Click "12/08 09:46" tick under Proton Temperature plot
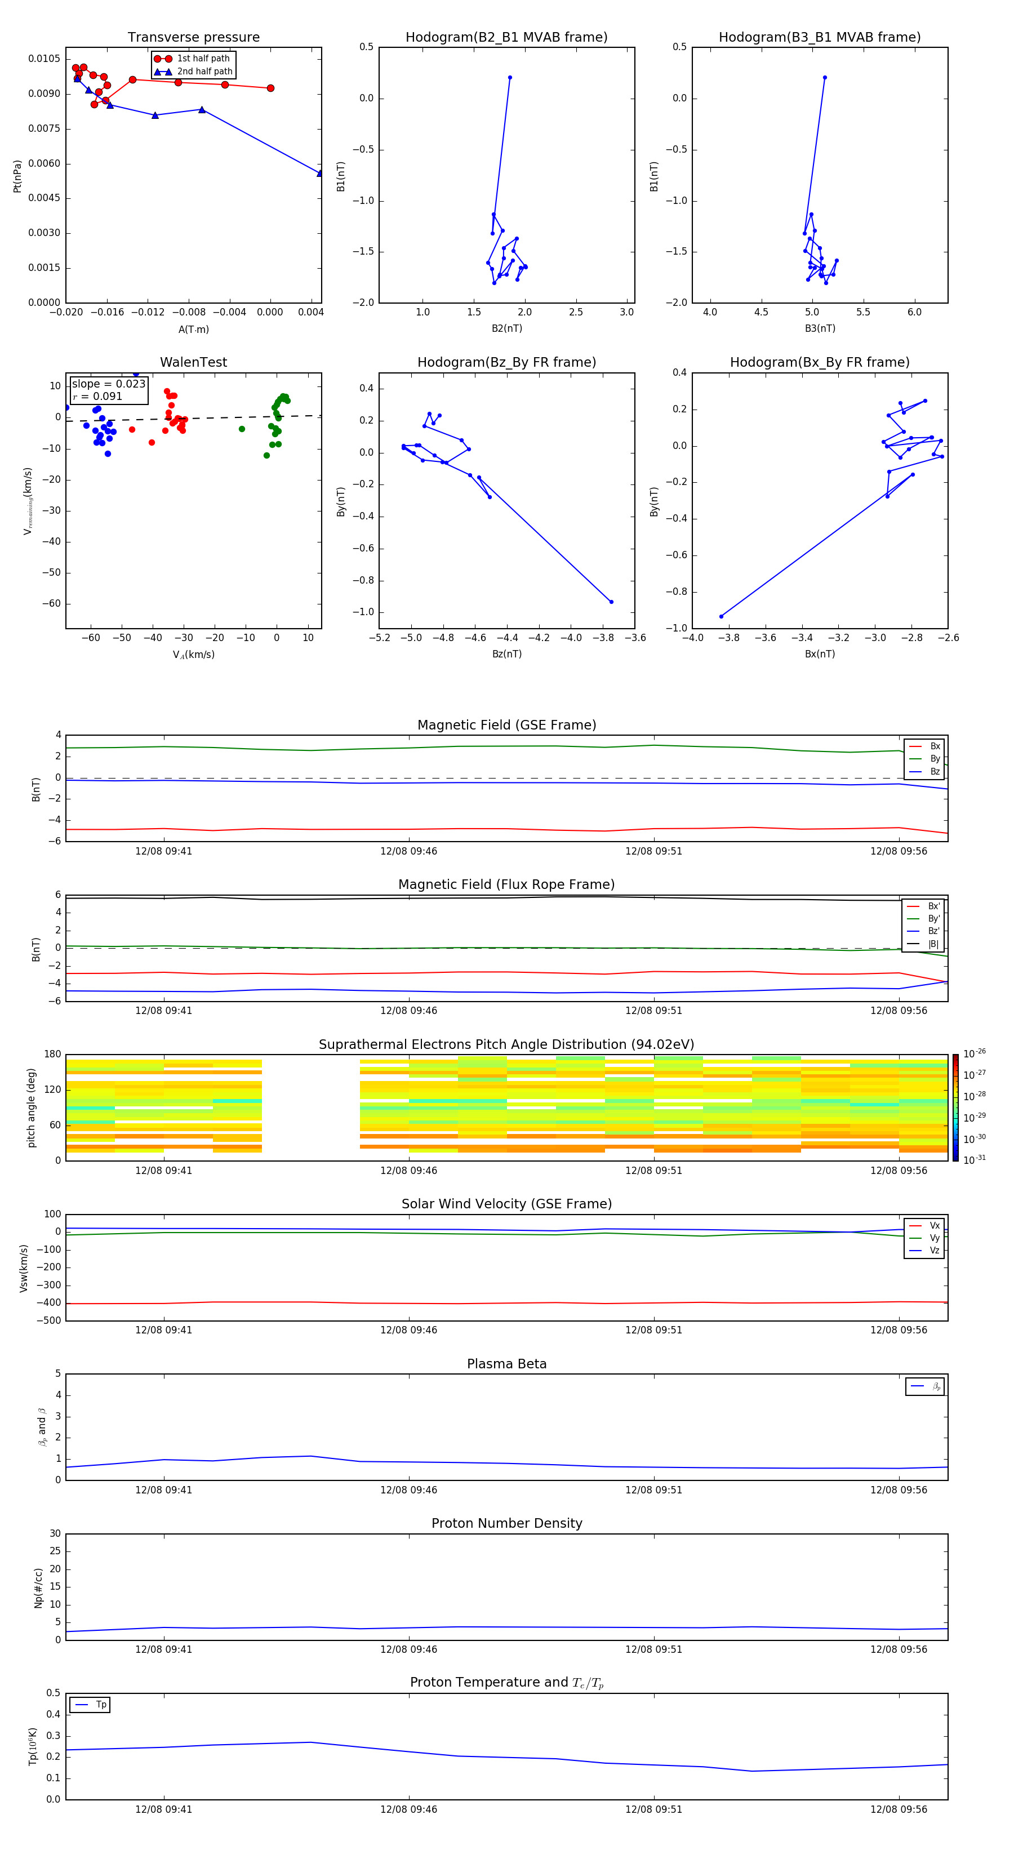The height and width of the screenshot is (1859, 1014). tap(408, 1810)
